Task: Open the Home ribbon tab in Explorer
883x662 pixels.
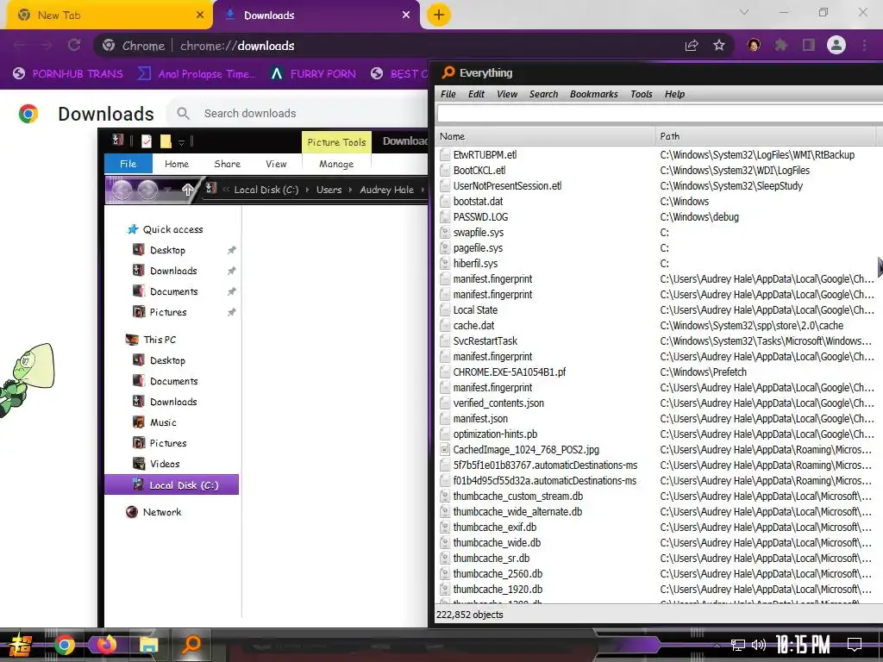Action: (177, 164)
